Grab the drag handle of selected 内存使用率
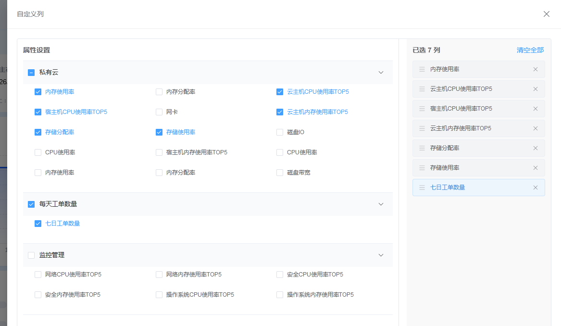The image size is (561, 326). pyautogui.click(x=422, y=69)
